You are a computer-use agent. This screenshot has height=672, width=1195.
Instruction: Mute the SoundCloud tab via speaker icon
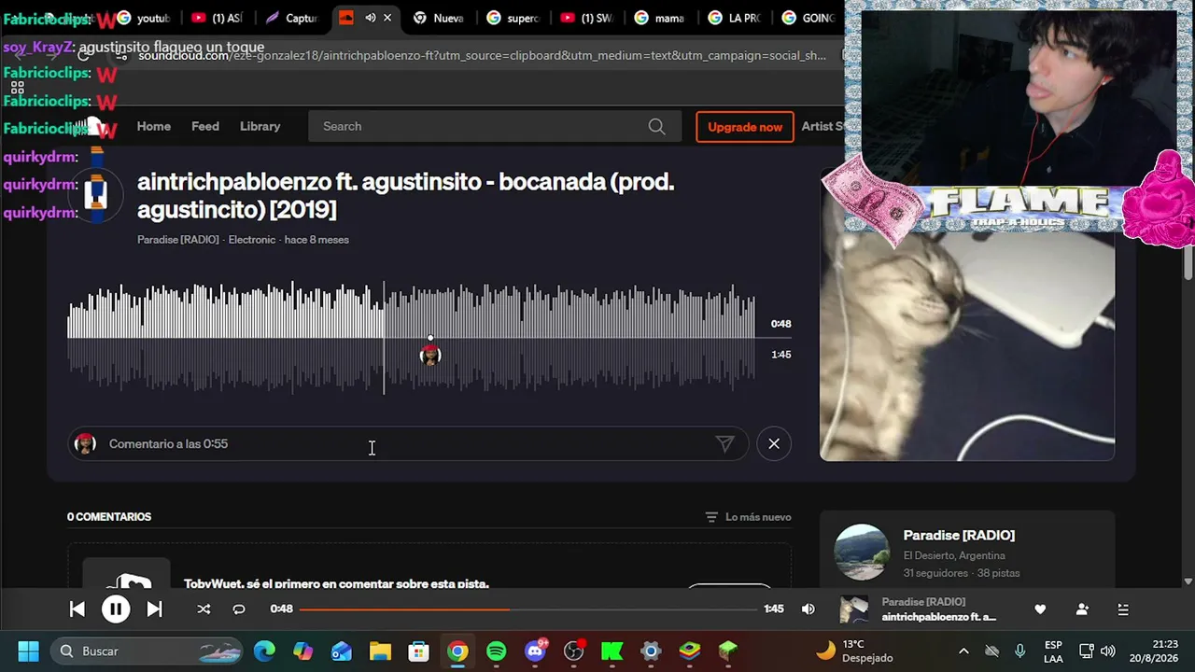pyautogui.click(x=371, y=18)
